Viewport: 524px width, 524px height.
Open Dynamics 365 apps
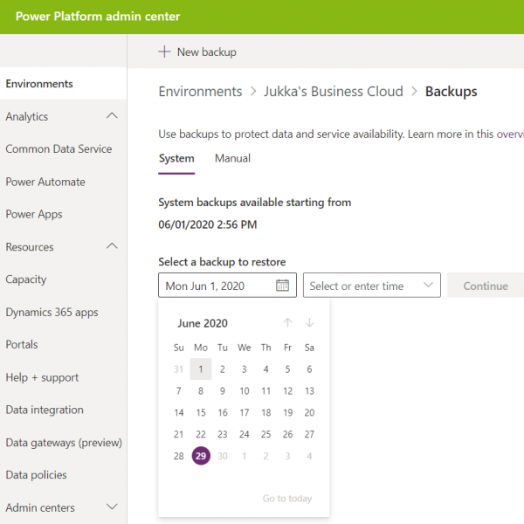(x=52, y=312)
